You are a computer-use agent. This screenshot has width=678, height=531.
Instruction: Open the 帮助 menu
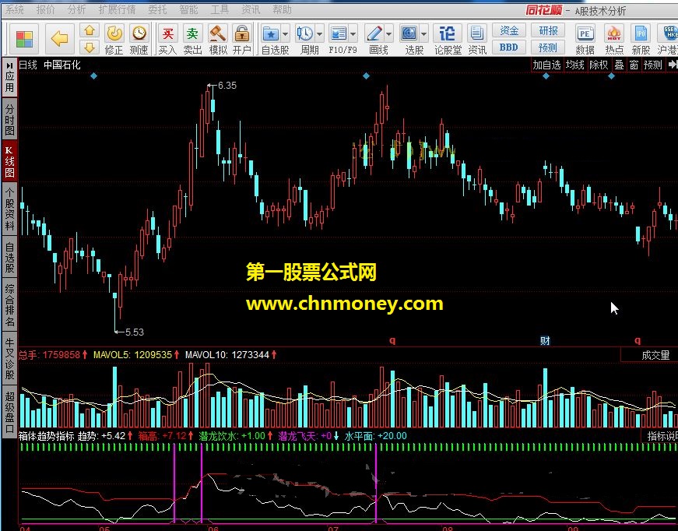tap(282, 9)
